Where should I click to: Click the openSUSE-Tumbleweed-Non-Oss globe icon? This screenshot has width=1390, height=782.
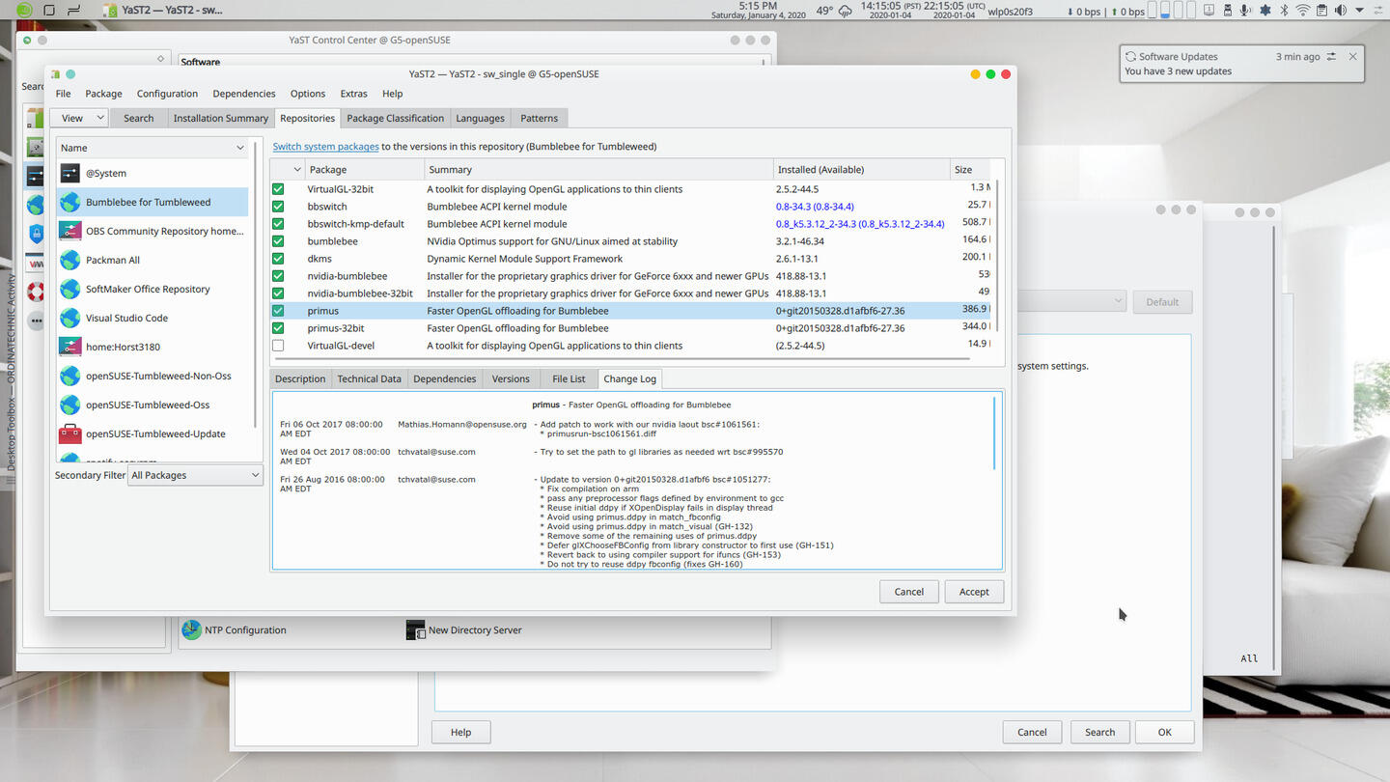point(69,376)
